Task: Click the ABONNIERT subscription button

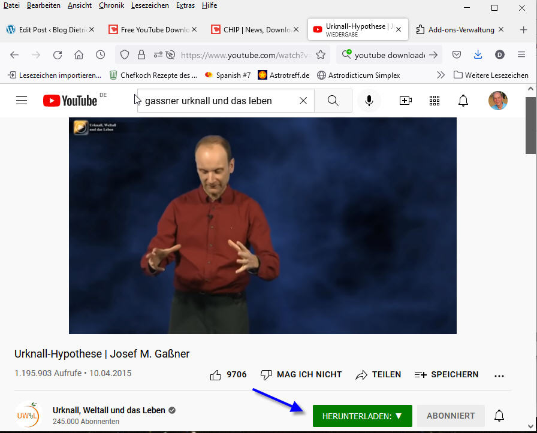Action: [451, 416]
